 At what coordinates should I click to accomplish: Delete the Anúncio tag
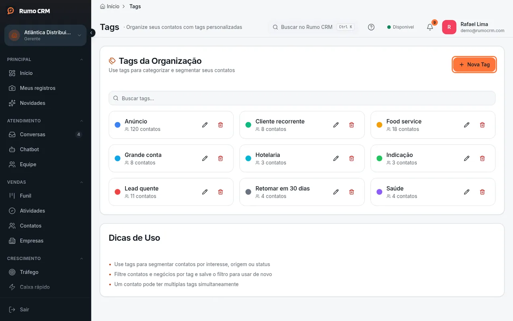220,125
